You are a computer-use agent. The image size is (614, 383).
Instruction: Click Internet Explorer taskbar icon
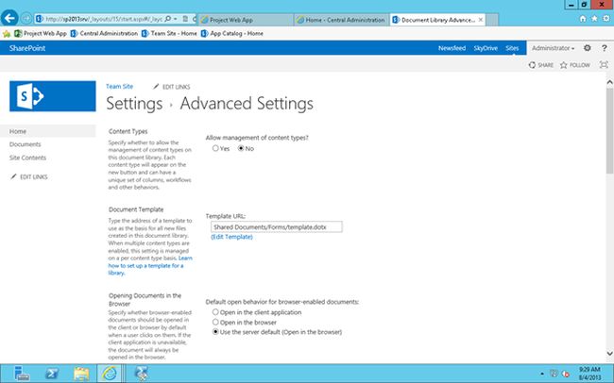coord(110,374)
